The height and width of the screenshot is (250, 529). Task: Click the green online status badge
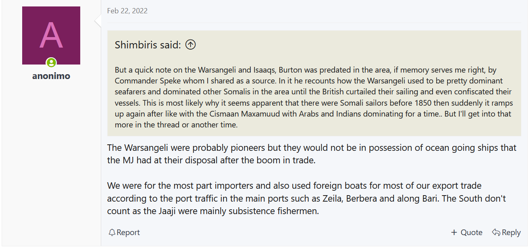pyautogui.click(x=51, y=62)
